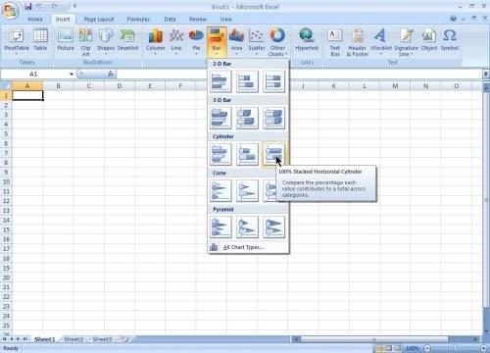The width and height of the screenshot is (490, 353).
Task: Expand the Name Box dropdown arrow
Action: click(x=72, y=75)
